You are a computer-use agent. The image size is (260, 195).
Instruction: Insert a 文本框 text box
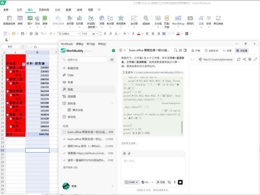click(x=158, y=20)
